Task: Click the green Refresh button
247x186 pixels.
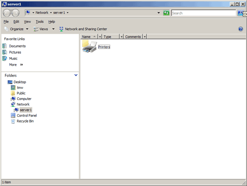Action: tap(166, 13)
